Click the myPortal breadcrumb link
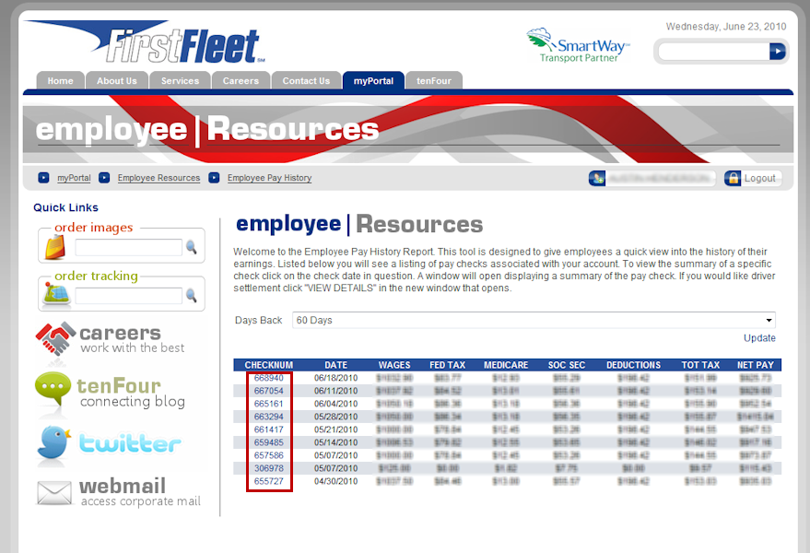The height and width of the screenshot is (553, 810). [74, 178]
